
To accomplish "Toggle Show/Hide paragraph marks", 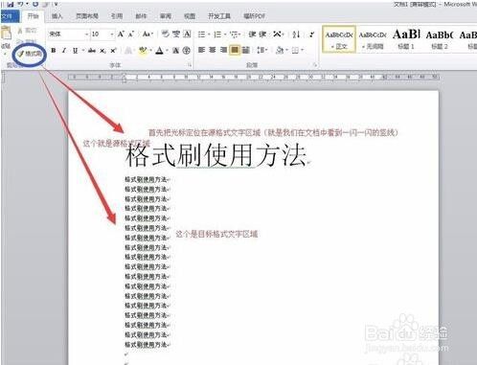I will click(x=311, y=34).
